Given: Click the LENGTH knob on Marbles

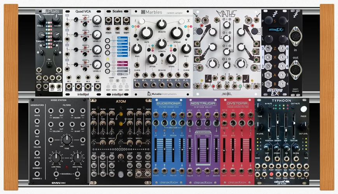Looking at the screenshot, I should (161, 44).
